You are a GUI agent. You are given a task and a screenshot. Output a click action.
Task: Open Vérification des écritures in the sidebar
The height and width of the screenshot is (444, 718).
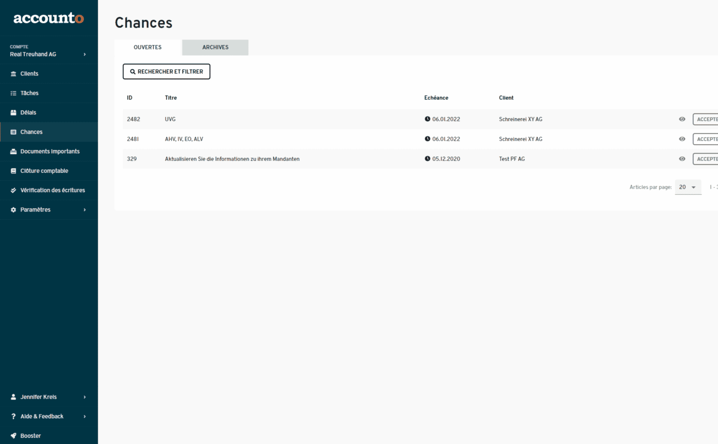click(49, 190)
